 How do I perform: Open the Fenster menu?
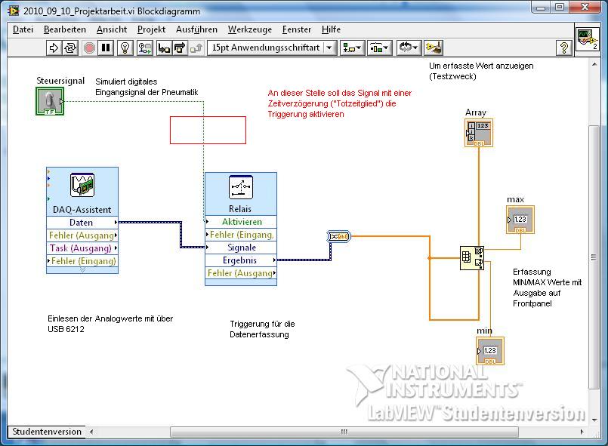click(297, 29)
